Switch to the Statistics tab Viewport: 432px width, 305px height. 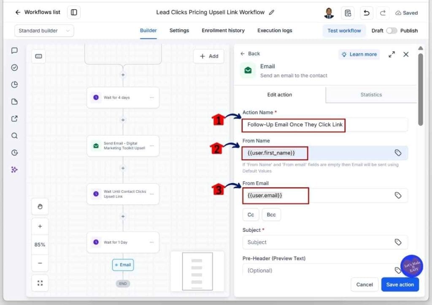click(x=371, y=95)
